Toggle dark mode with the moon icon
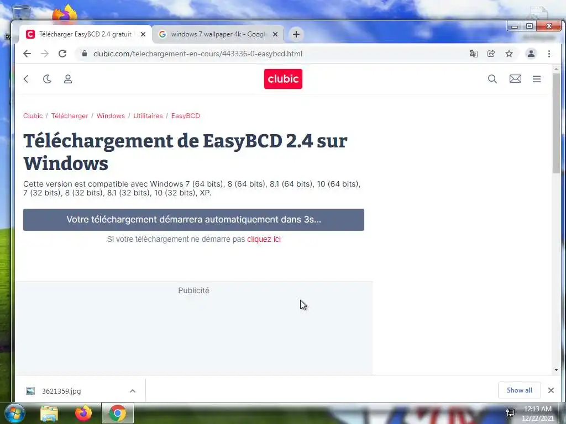 point(48,79)
